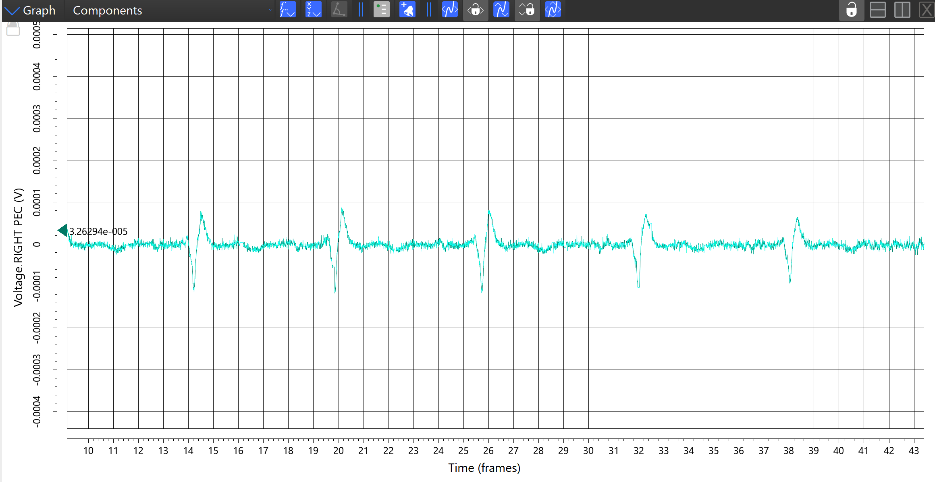
Task: Toggle the graph legend icon
Action: pyautogui.click(x=381, y=10)
